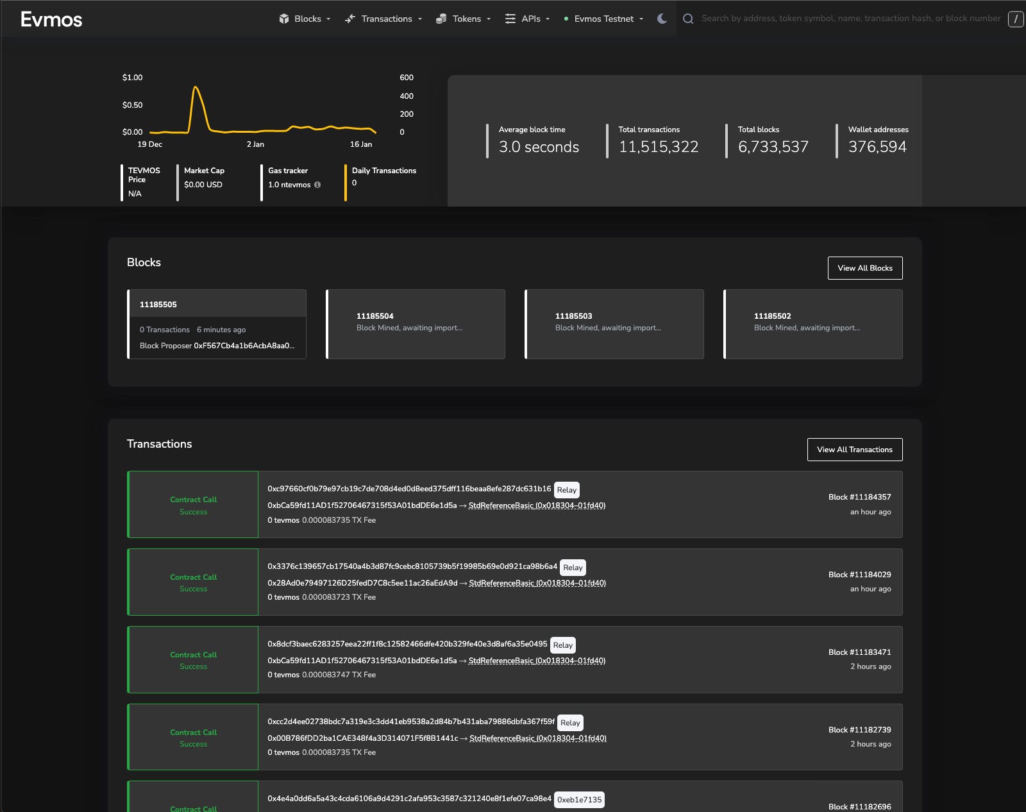
Task: Open block 11185504 card
Action: tap(416, 324)
